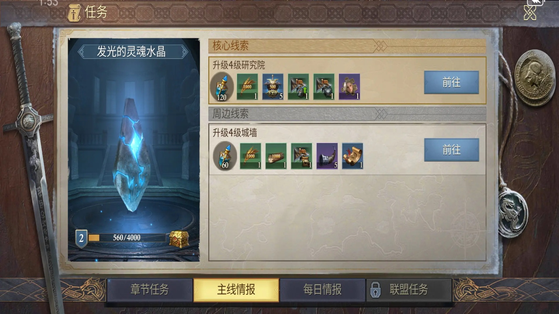559x314 pixels.
Task: Tap the wheat reward in the research institute quest
Action: 247,86
